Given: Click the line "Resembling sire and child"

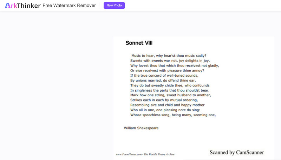Looking at the screenshot, I should click(168, 105).
